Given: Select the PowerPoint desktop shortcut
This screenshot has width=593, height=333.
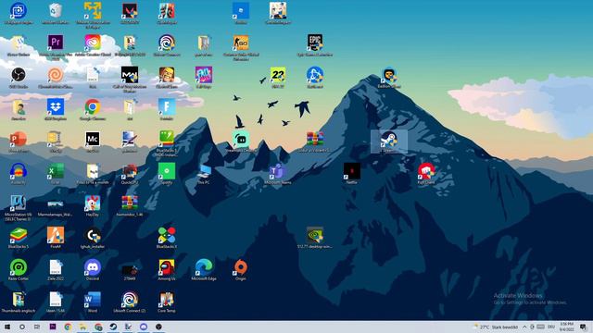Looking at the screenshot, I should 19,139.
